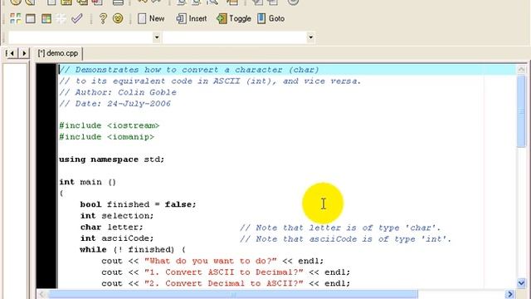Click the Compile icon with colored squares
This screenshot has width=531, height=299.
pos(15,18)
